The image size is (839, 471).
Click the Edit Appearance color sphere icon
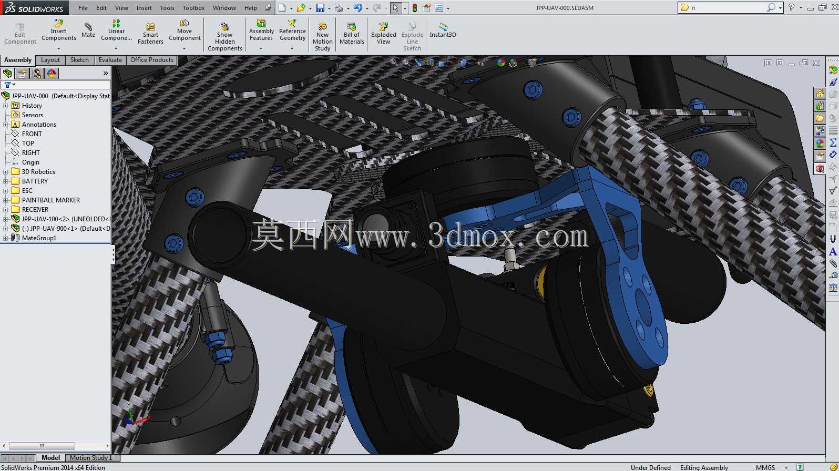point(501,63)
